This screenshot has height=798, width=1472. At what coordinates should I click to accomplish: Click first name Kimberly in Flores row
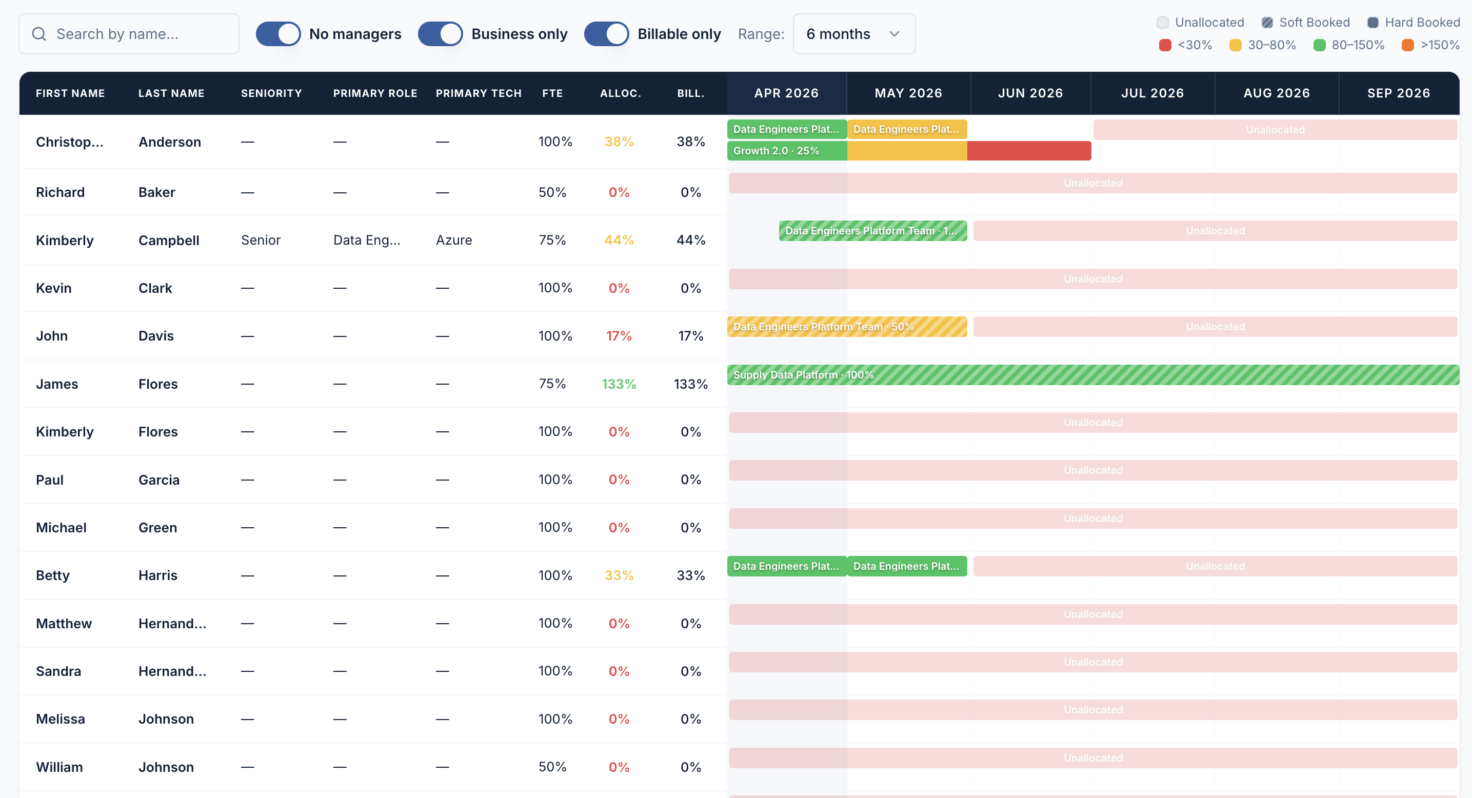click(65, 432)
